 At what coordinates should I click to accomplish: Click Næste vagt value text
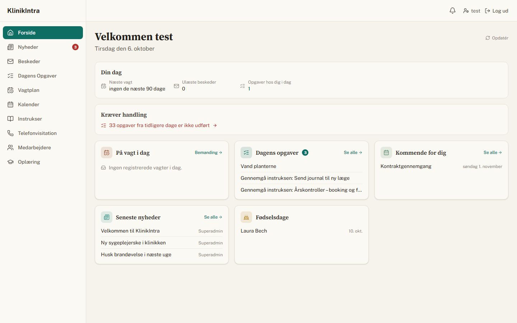[x=137, y=89]
